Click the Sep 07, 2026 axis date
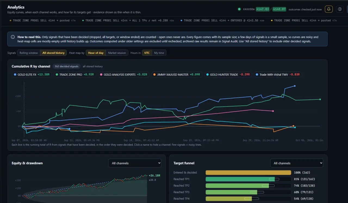The height and width of the screenshot is (203, 348). pos(29,140)
